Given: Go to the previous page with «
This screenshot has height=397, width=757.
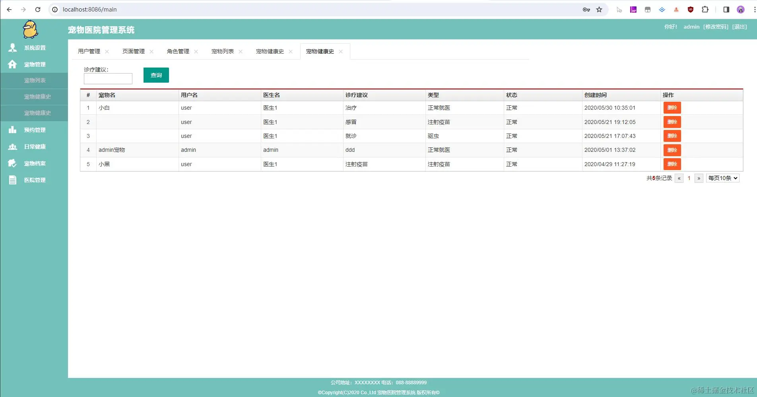Looking at the screenshot, I should click(679, 178).
